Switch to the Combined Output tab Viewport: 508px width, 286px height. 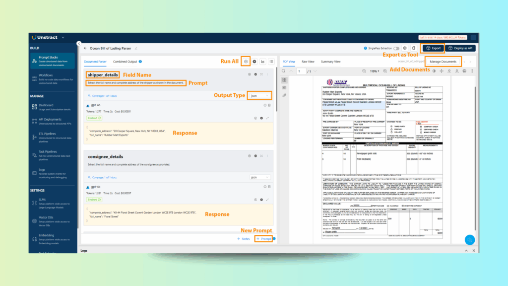pyautogui.click(x=125, y=62)
